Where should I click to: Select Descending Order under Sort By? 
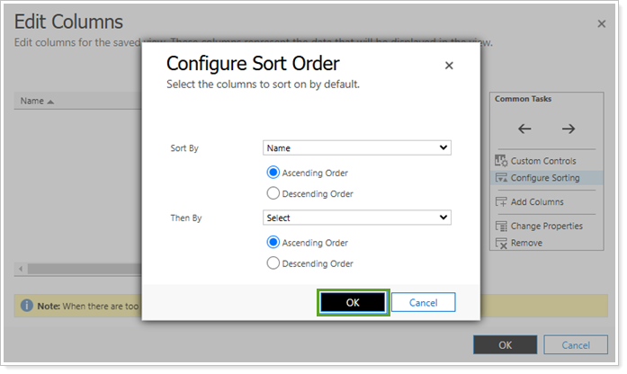tap(273, 193)
